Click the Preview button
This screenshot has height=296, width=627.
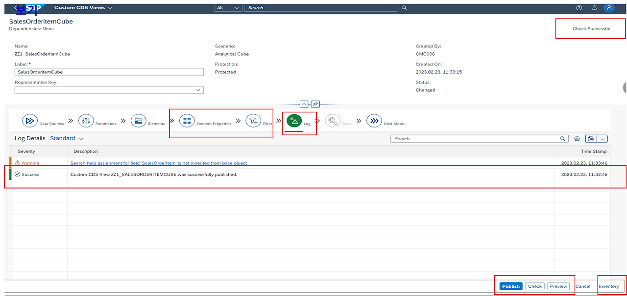tap(558, 286)
